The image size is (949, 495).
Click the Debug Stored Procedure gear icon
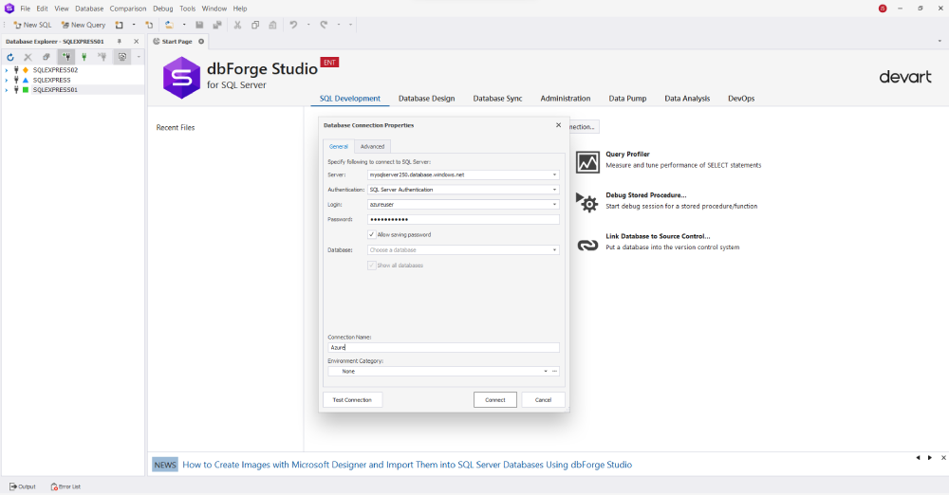[x=587, y=202]
